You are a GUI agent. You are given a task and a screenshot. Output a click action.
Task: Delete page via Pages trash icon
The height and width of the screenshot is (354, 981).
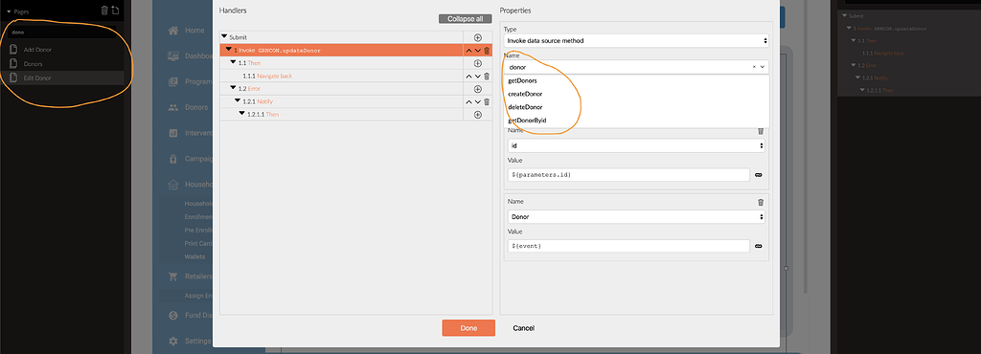(x=104, y=10)
